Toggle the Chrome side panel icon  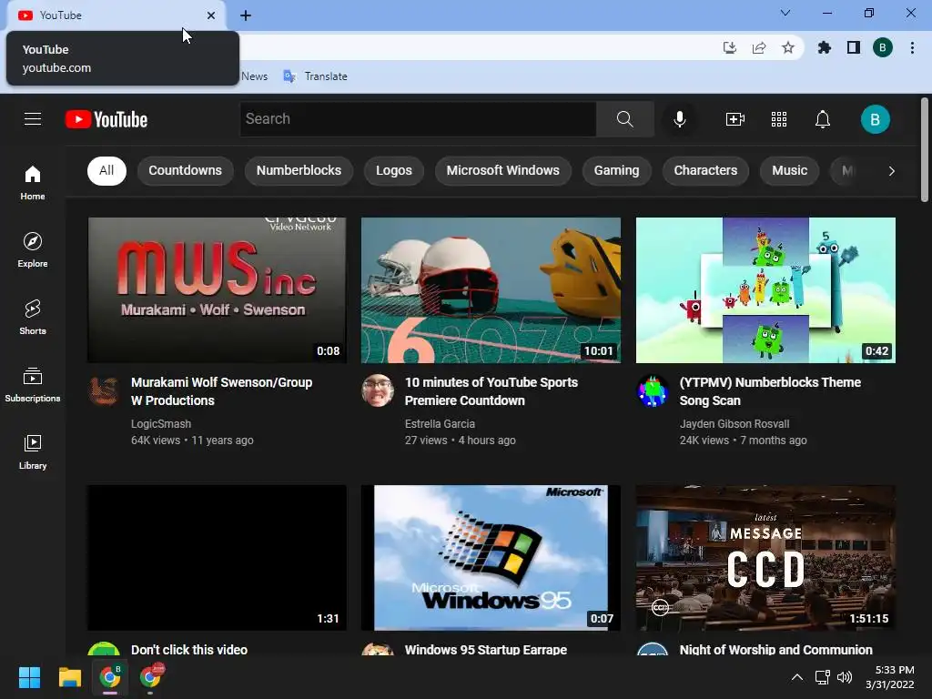coord(854,47)
